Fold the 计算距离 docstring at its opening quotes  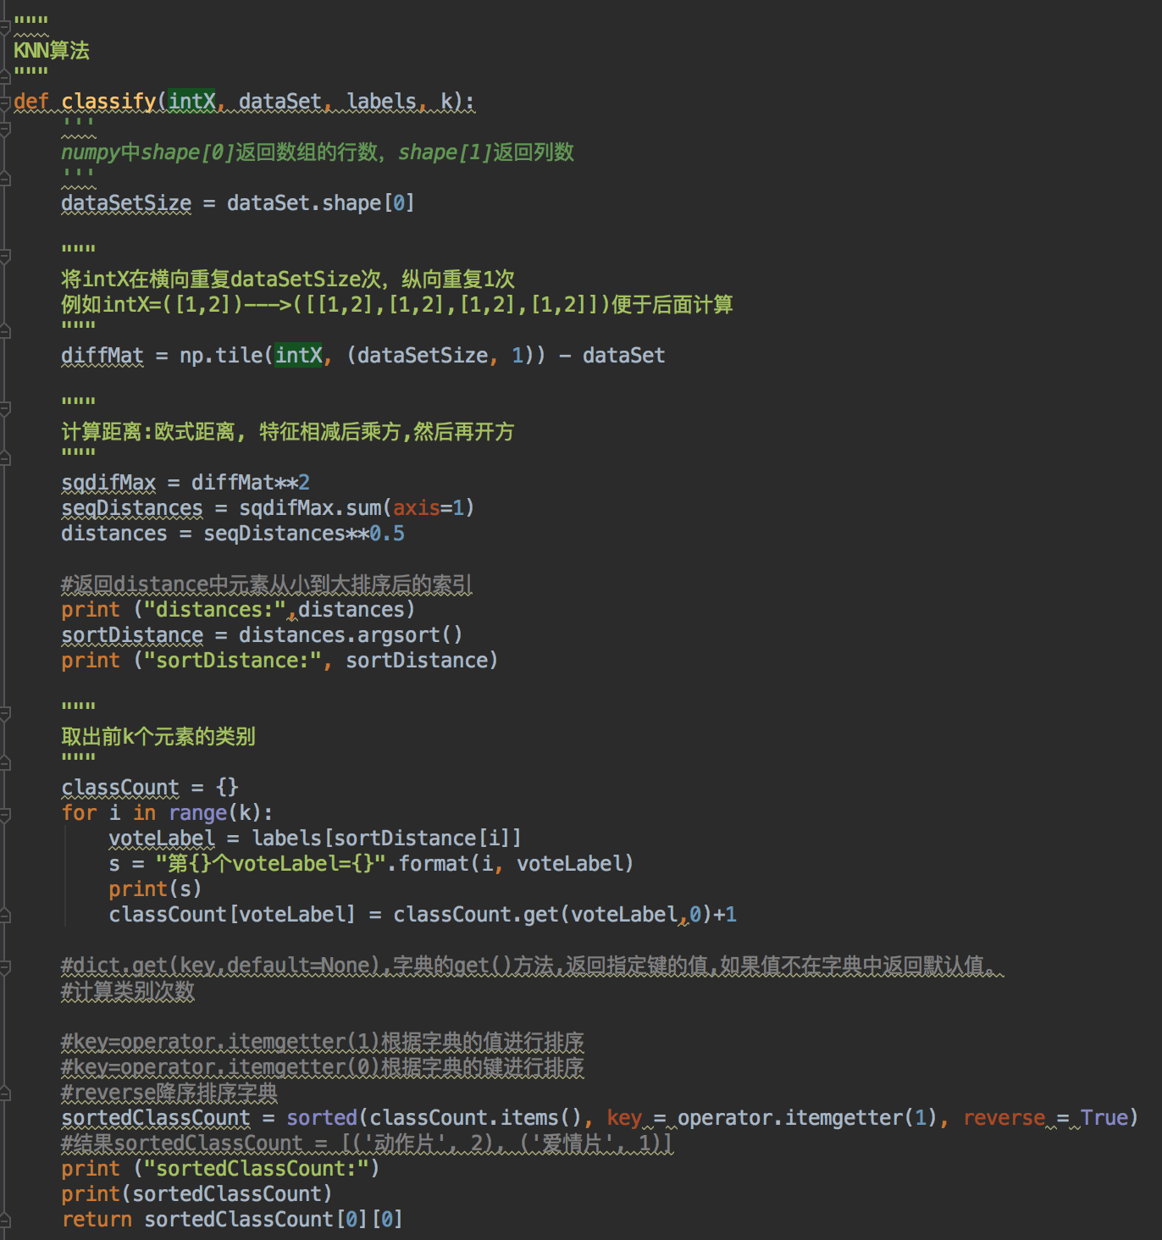4,408
